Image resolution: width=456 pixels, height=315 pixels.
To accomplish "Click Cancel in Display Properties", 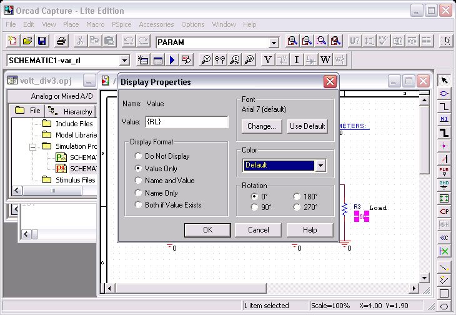I will (258, 230).
